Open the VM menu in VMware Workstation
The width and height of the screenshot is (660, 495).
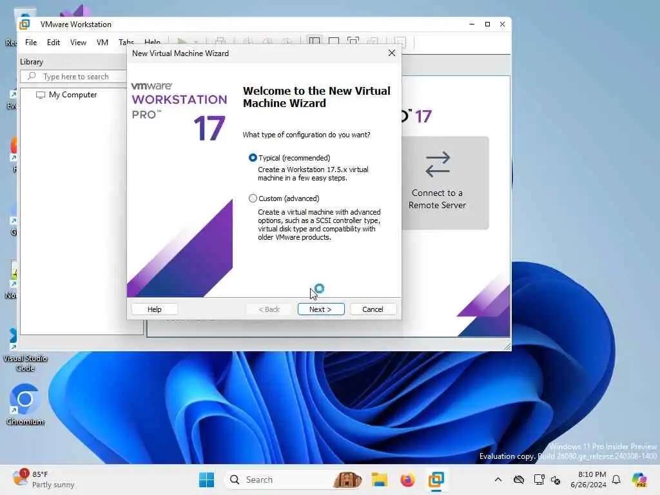102,43
